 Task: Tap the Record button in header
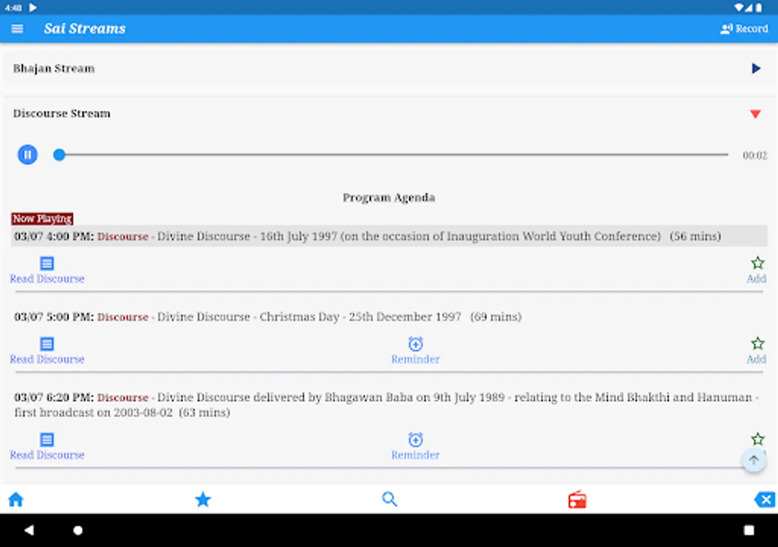(x=744, y=29)
